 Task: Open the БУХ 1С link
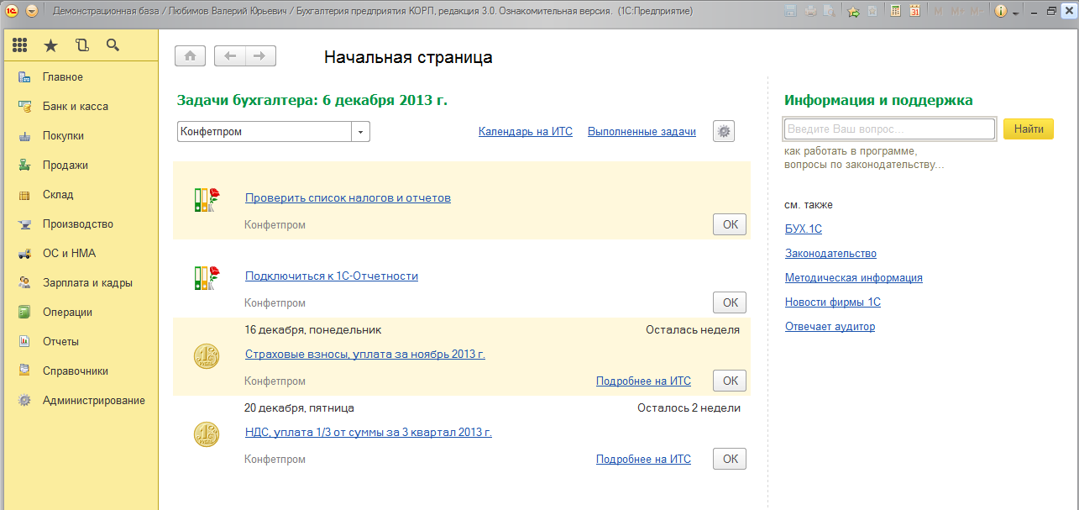click(x=804, y=229)
